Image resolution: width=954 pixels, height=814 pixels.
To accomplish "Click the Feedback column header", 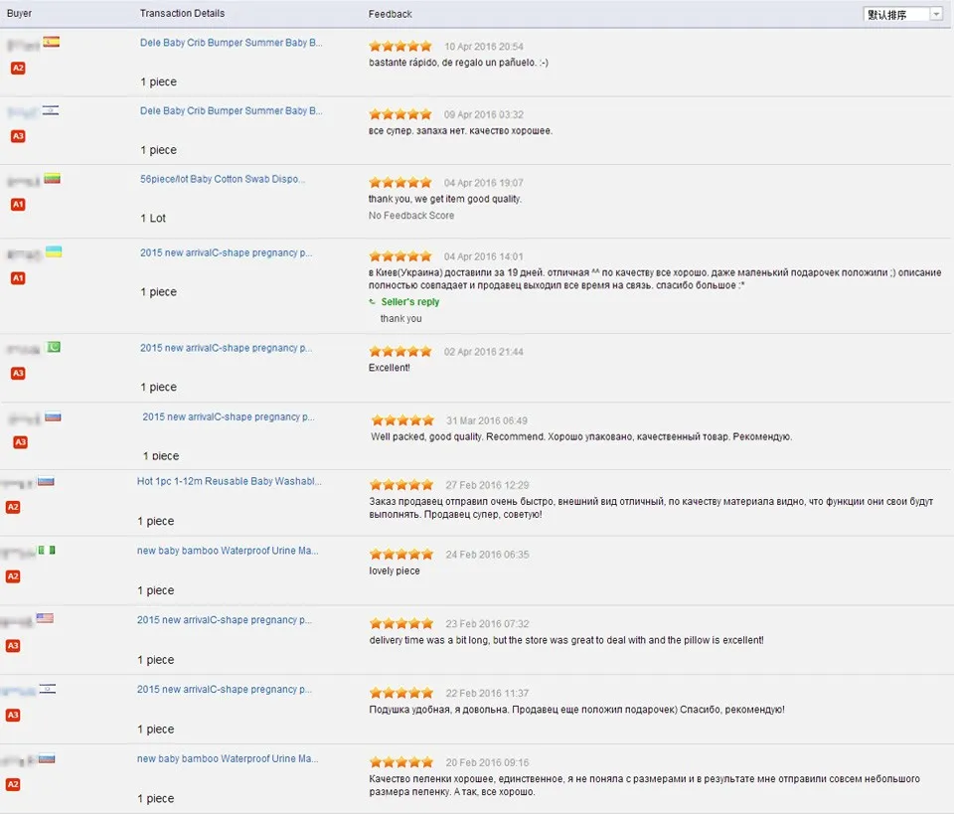I will coord(390,14).
